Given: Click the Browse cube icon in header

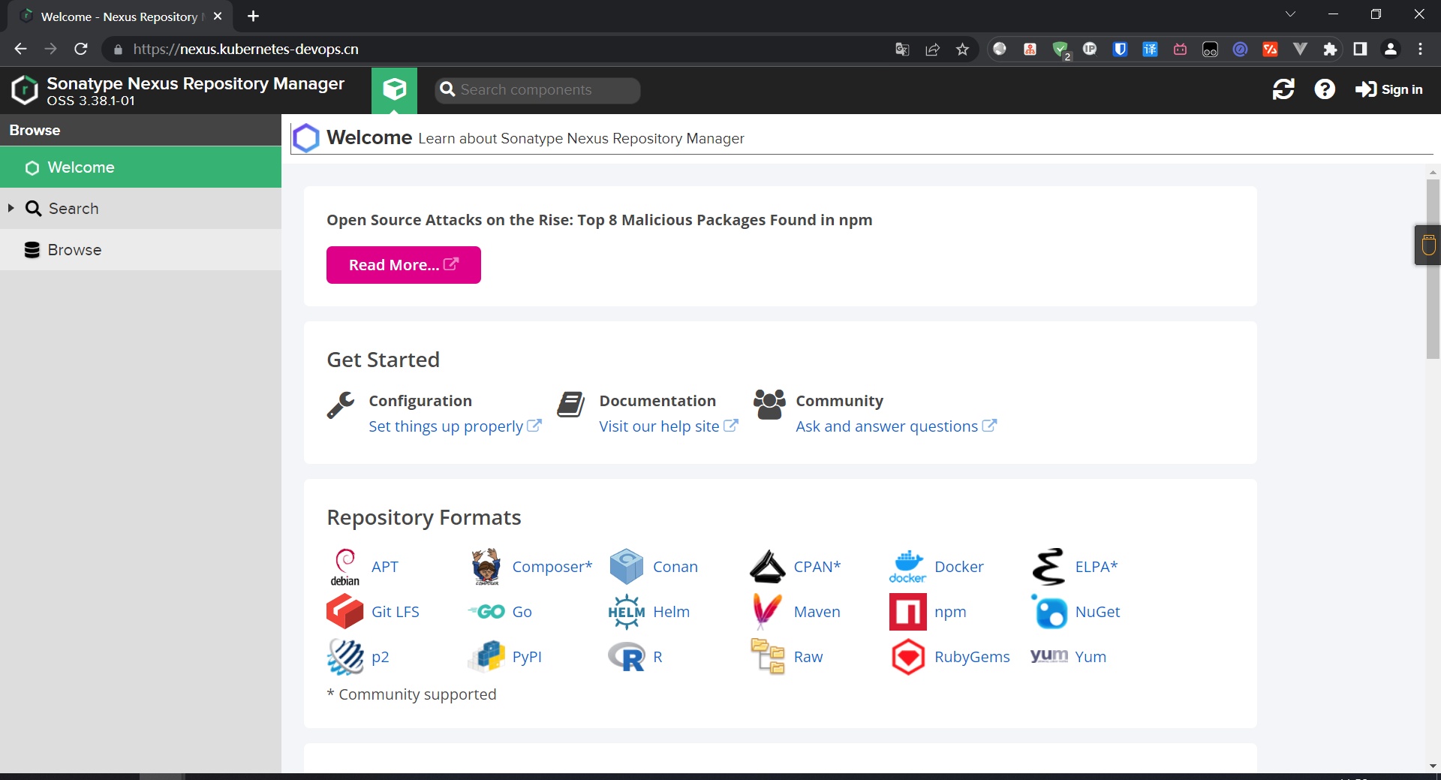Looking at the screenshot, I should click(x=394, y=90).
